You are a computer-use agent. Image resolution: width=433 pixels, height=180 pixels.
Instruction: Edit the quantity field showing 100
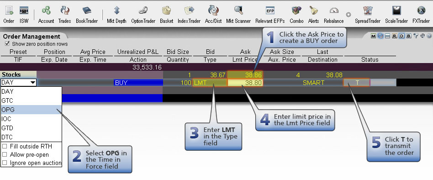coord(178,83)
